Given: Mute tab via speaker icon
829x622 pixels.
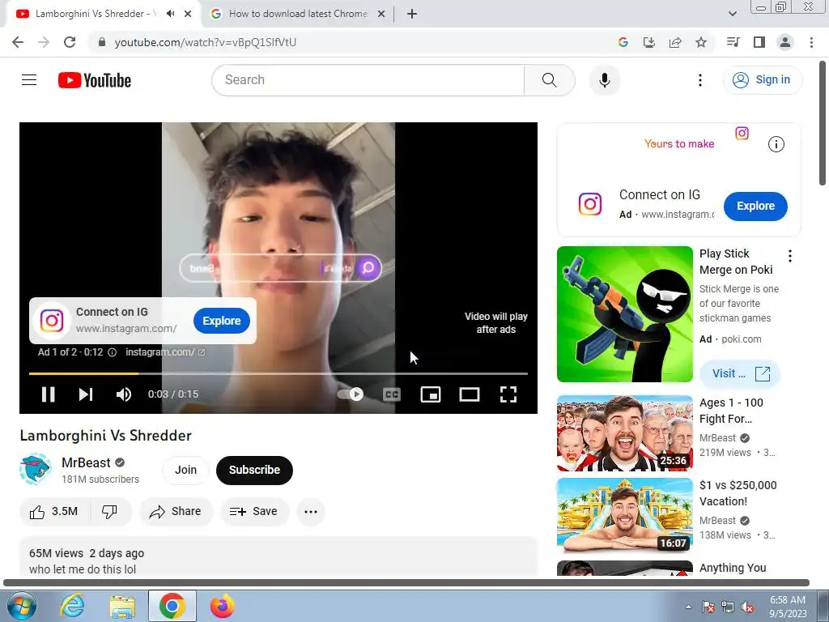Looking at the screenshot, I should tap(170, 14).
